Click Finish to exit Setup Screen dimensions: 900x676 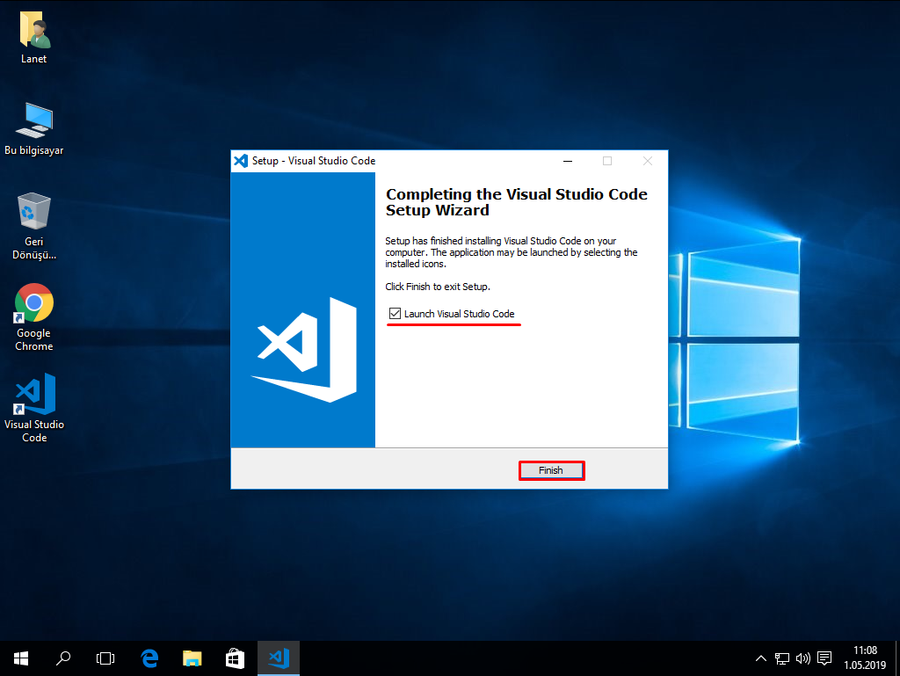coord(551,469)
